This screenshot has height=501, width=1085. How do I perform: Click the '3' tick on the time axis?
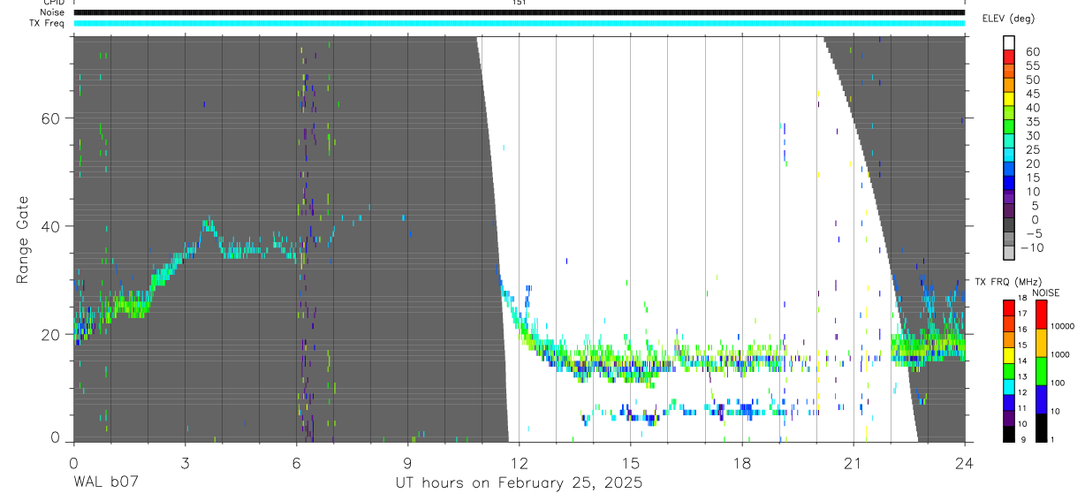click(x=185, y=462)
